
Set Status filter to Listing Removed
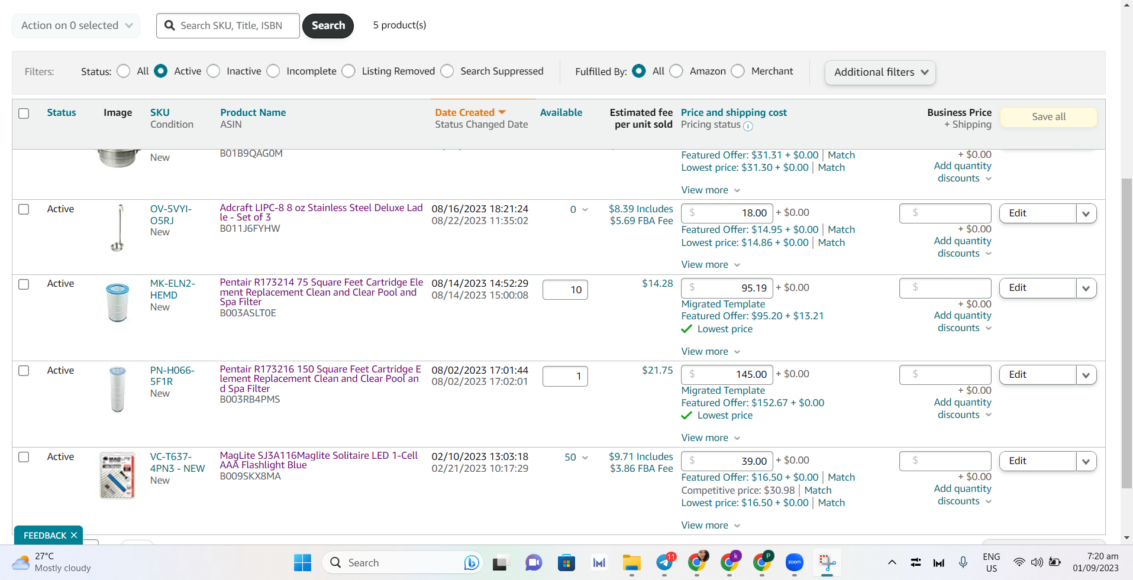[x=348, y=71]
